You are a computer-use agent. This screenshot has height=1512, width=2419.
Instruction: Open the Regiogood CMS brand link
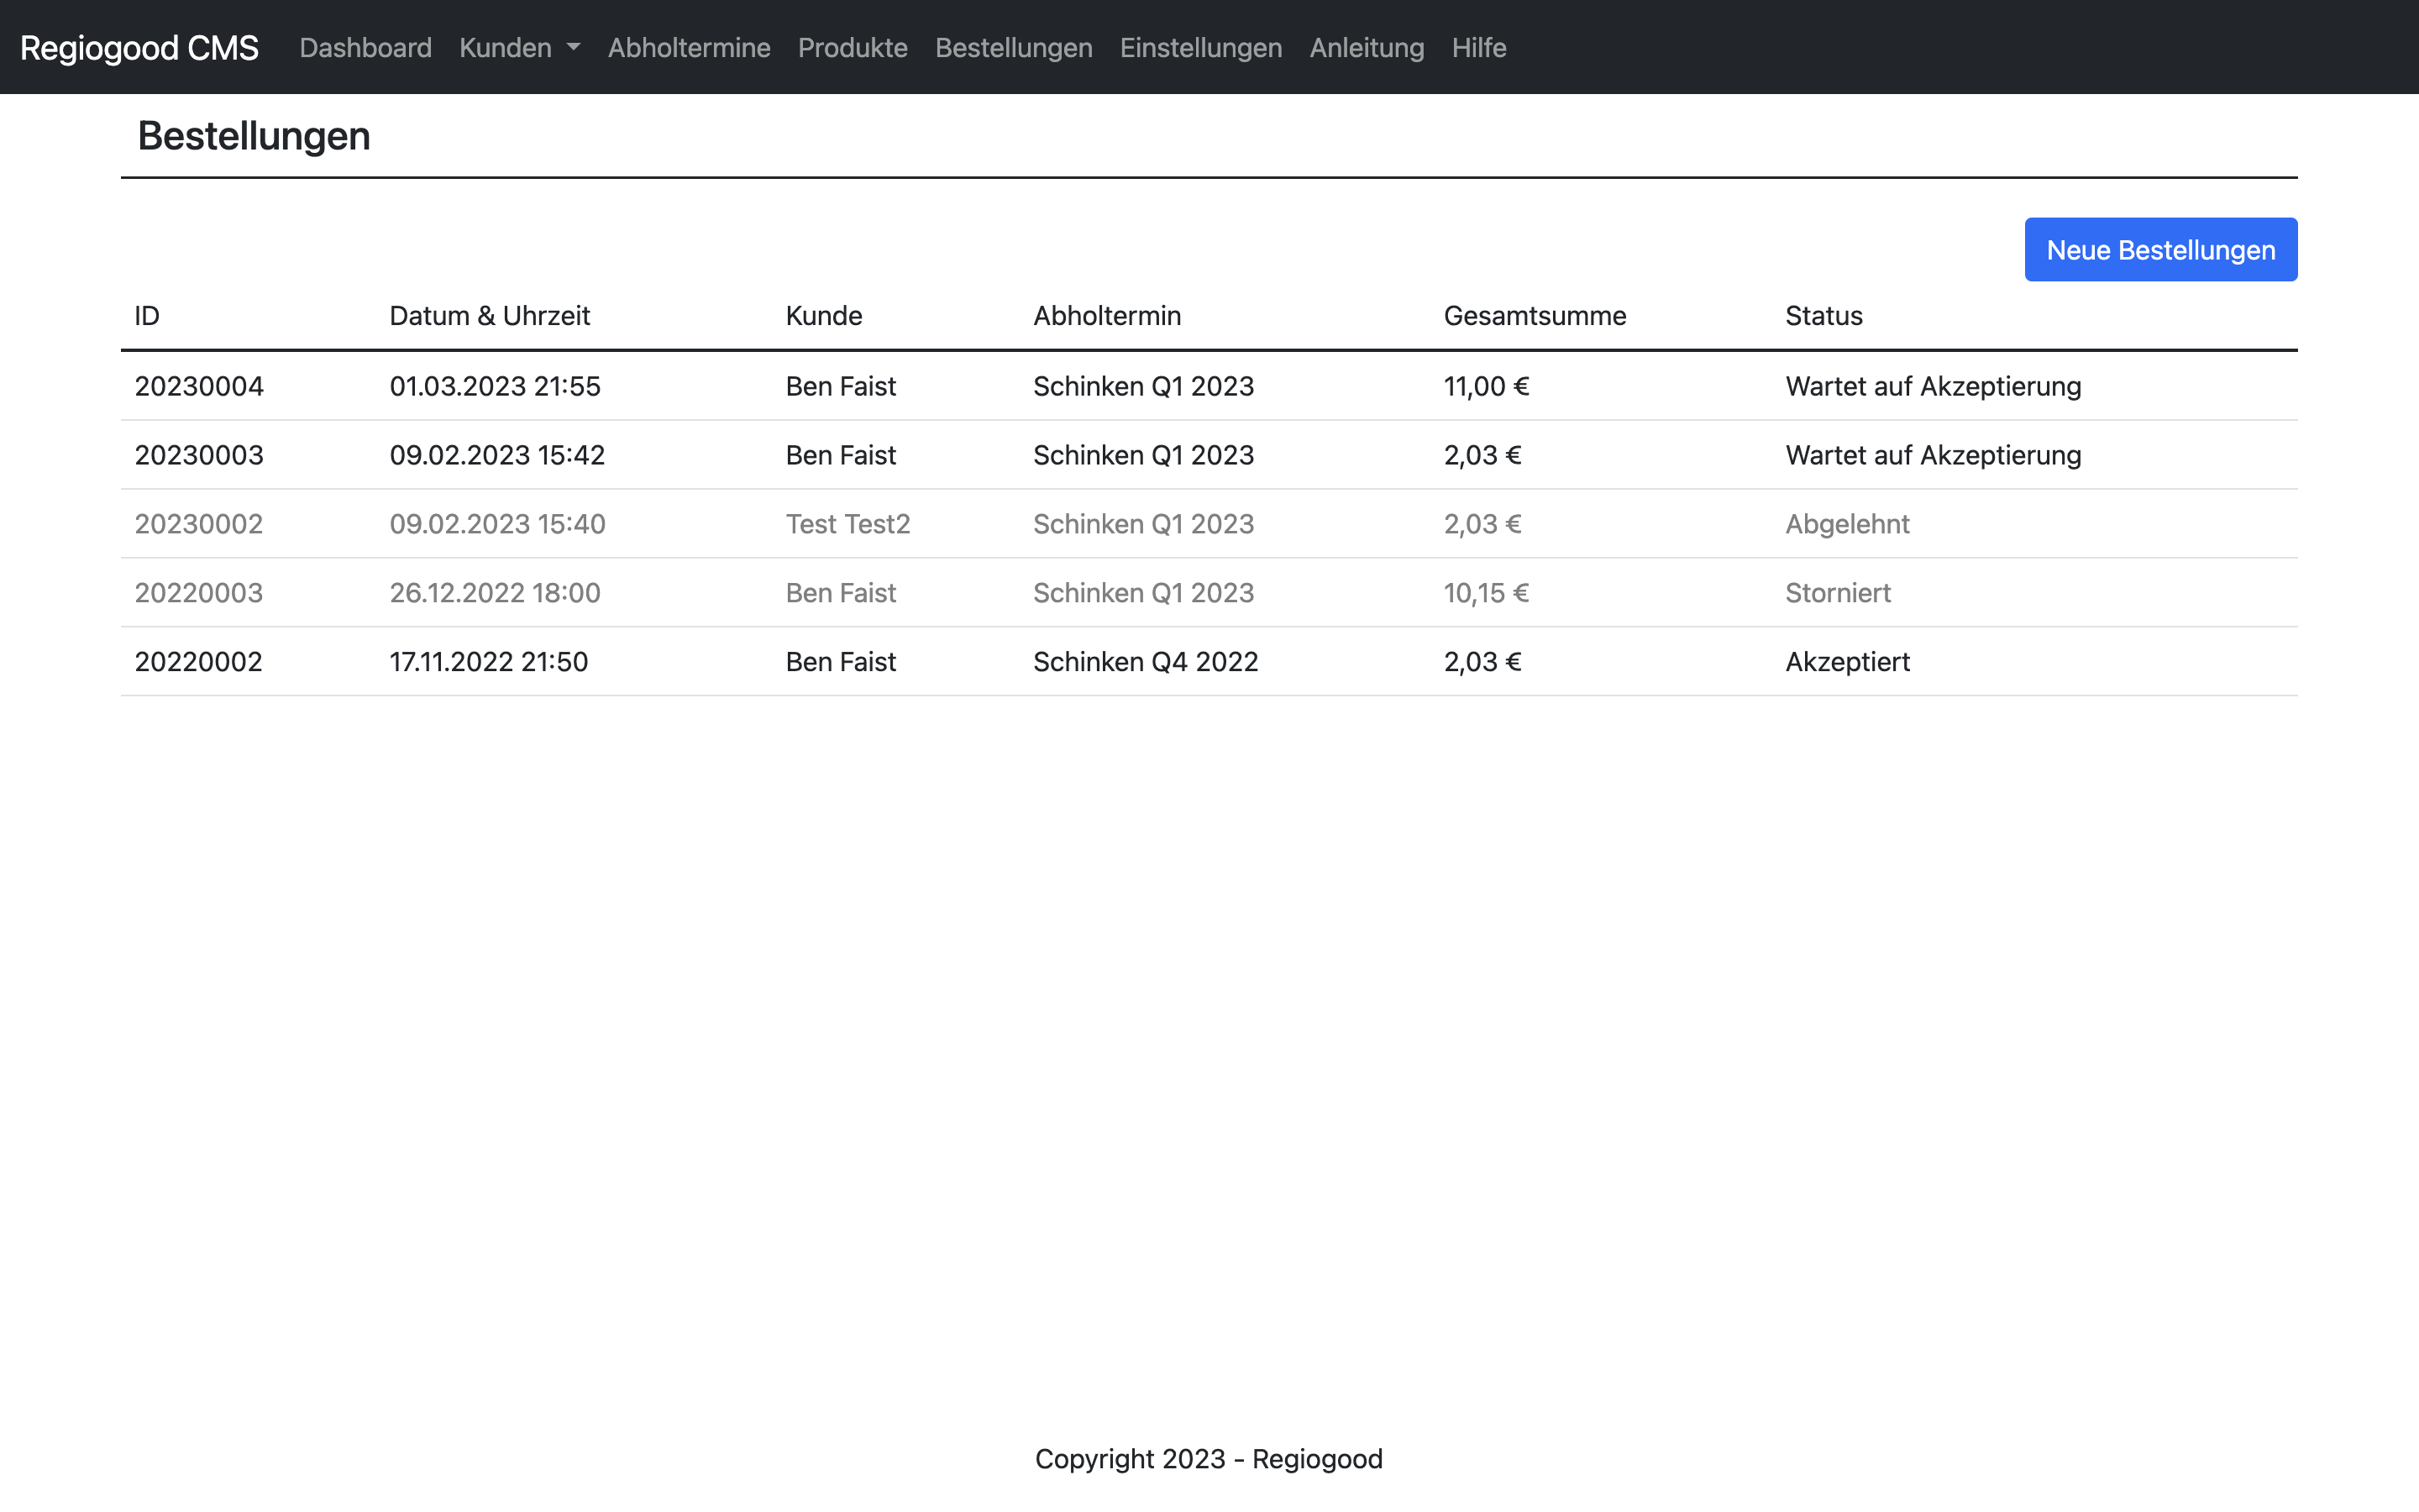click(139, 48)
